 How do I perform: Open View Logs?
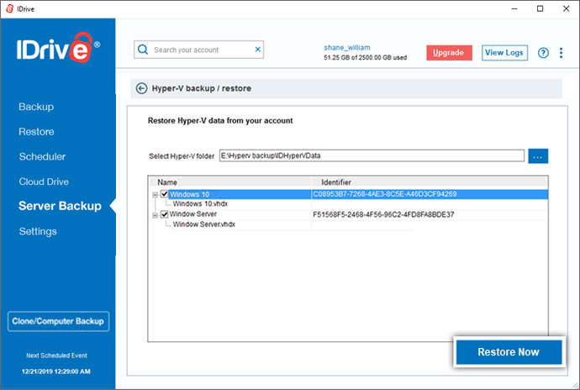pos(504,53)
